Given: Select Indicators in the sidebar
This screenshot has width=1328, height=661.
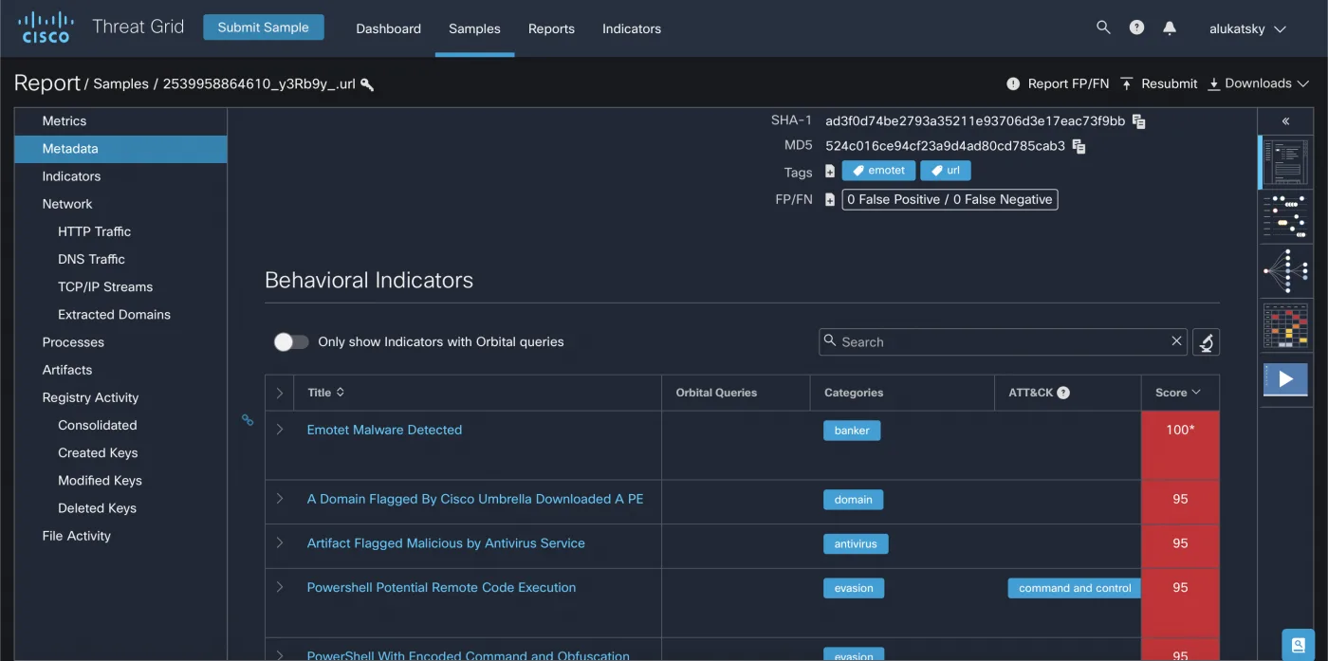Looking at the screenshot, I should (x=120, y=176).
